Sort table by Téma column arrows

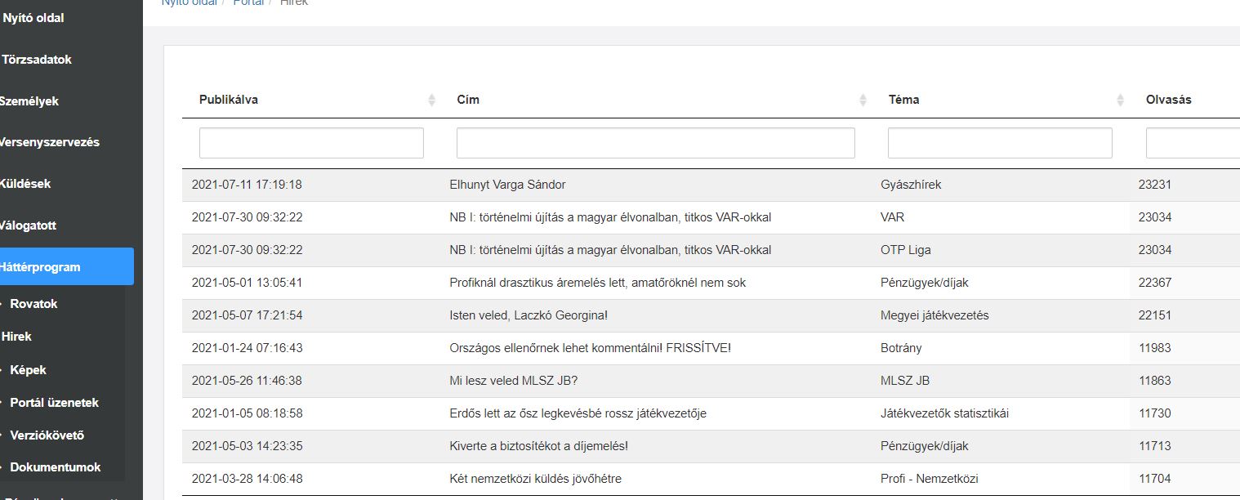(1120, 100)
